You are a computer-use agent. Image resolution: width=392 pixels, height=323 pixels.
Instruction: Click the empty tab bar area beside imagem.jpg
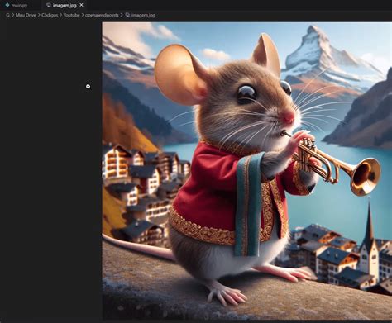pos(237,5)
